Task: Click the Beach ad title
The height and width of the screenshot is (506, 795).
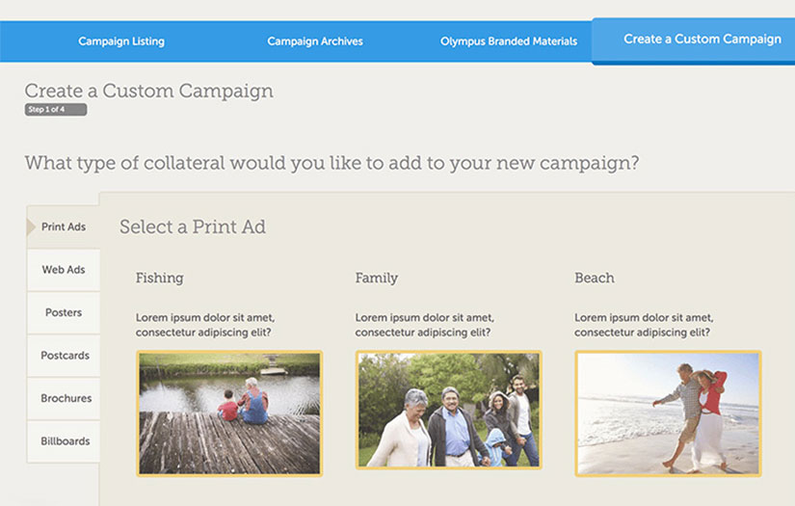Action: point(595,278)
